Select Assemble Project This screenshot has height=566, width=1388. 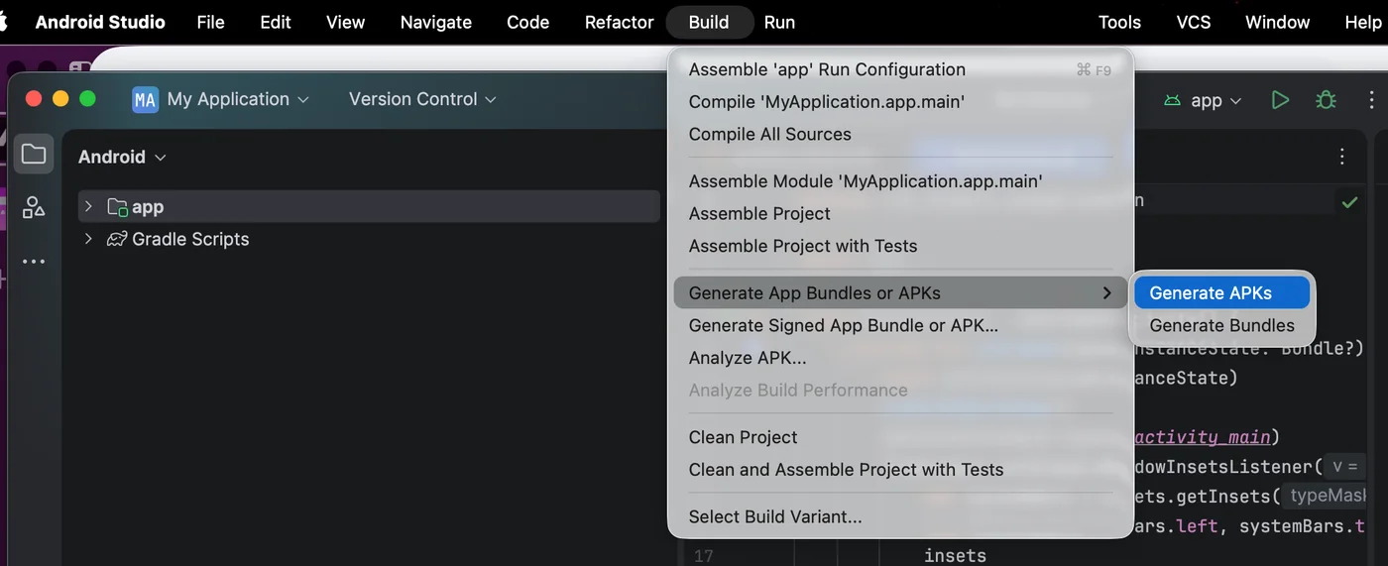[900, 213]
